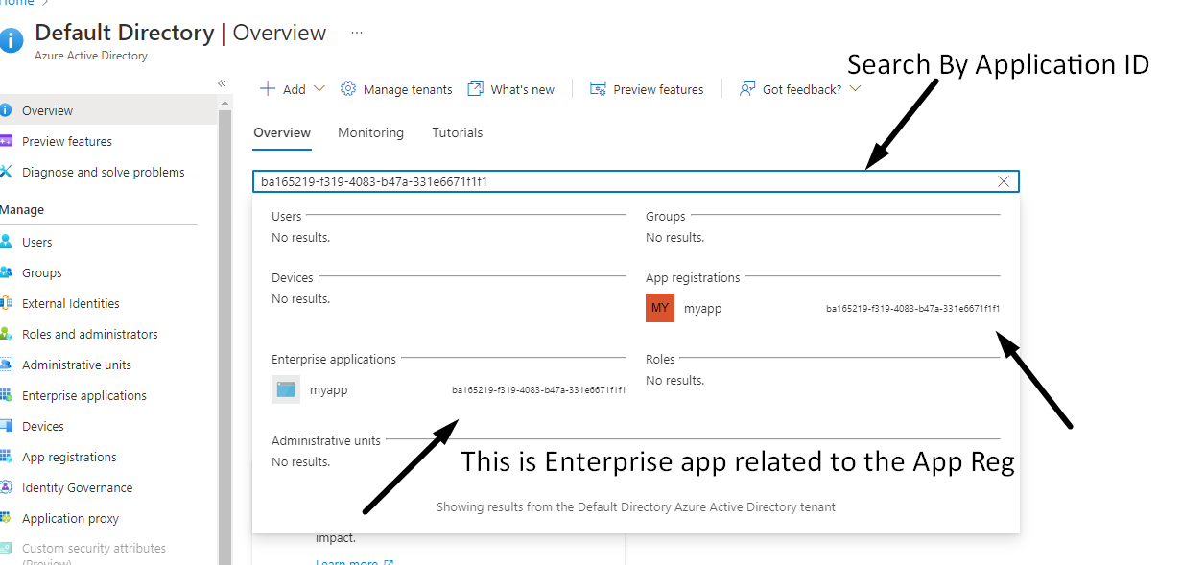
Task: Collapse the sidebar with double chevron
Action: [222, 83]
